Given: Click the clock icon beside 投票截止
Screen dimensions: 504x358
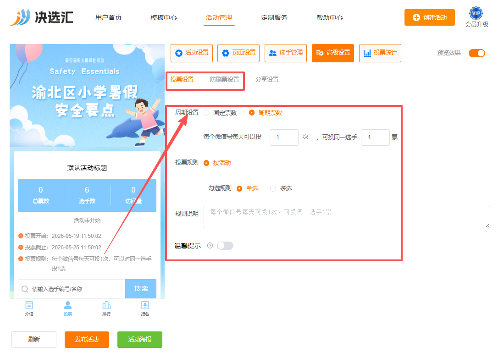Looking at the screenshot, I should coord(21,248).
